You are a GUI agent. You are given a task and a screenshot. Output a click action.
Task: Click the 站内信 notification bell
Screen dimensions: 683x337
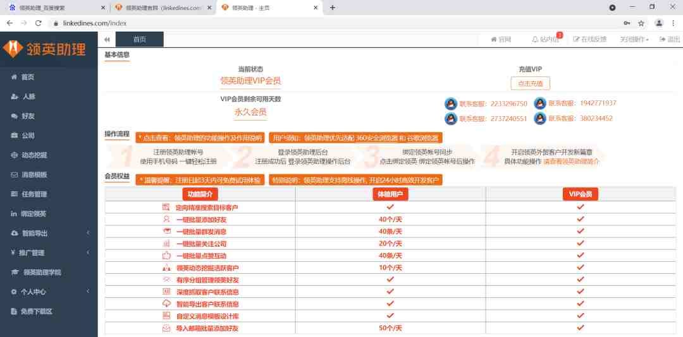(545, 39)
